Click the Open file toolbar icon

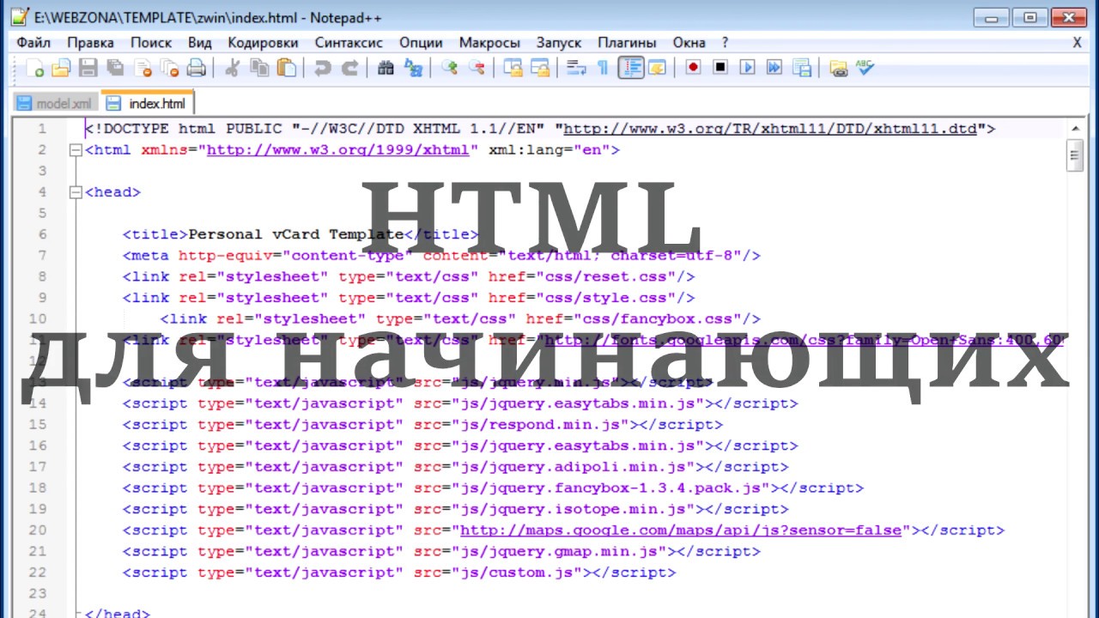(61, 68)
